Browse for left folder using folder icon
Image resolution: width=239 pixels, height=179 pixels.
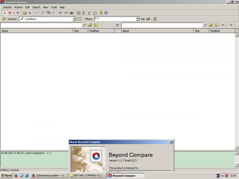click(90, 25)
